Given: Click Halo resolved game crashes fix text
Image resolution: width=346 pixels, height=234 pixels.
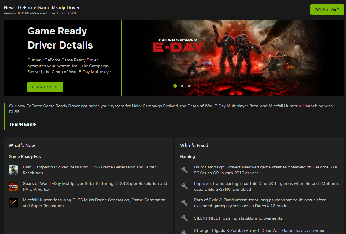Looking at the screenshot, I should pos(266,170).
